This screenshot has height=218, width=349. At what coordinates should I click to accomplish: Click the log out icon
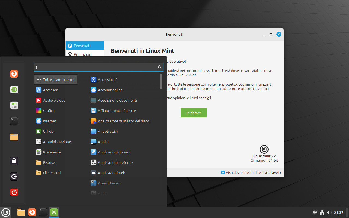coord(14,177)
